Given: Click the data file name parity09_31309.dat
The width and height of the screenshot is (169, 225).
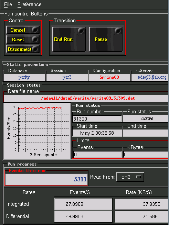Looking at the screenshot, I should coord(86,98).
